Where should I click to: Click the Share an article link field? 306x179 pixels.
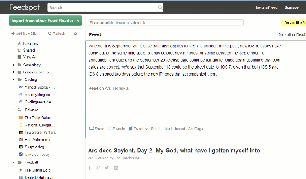coord(166,22)
